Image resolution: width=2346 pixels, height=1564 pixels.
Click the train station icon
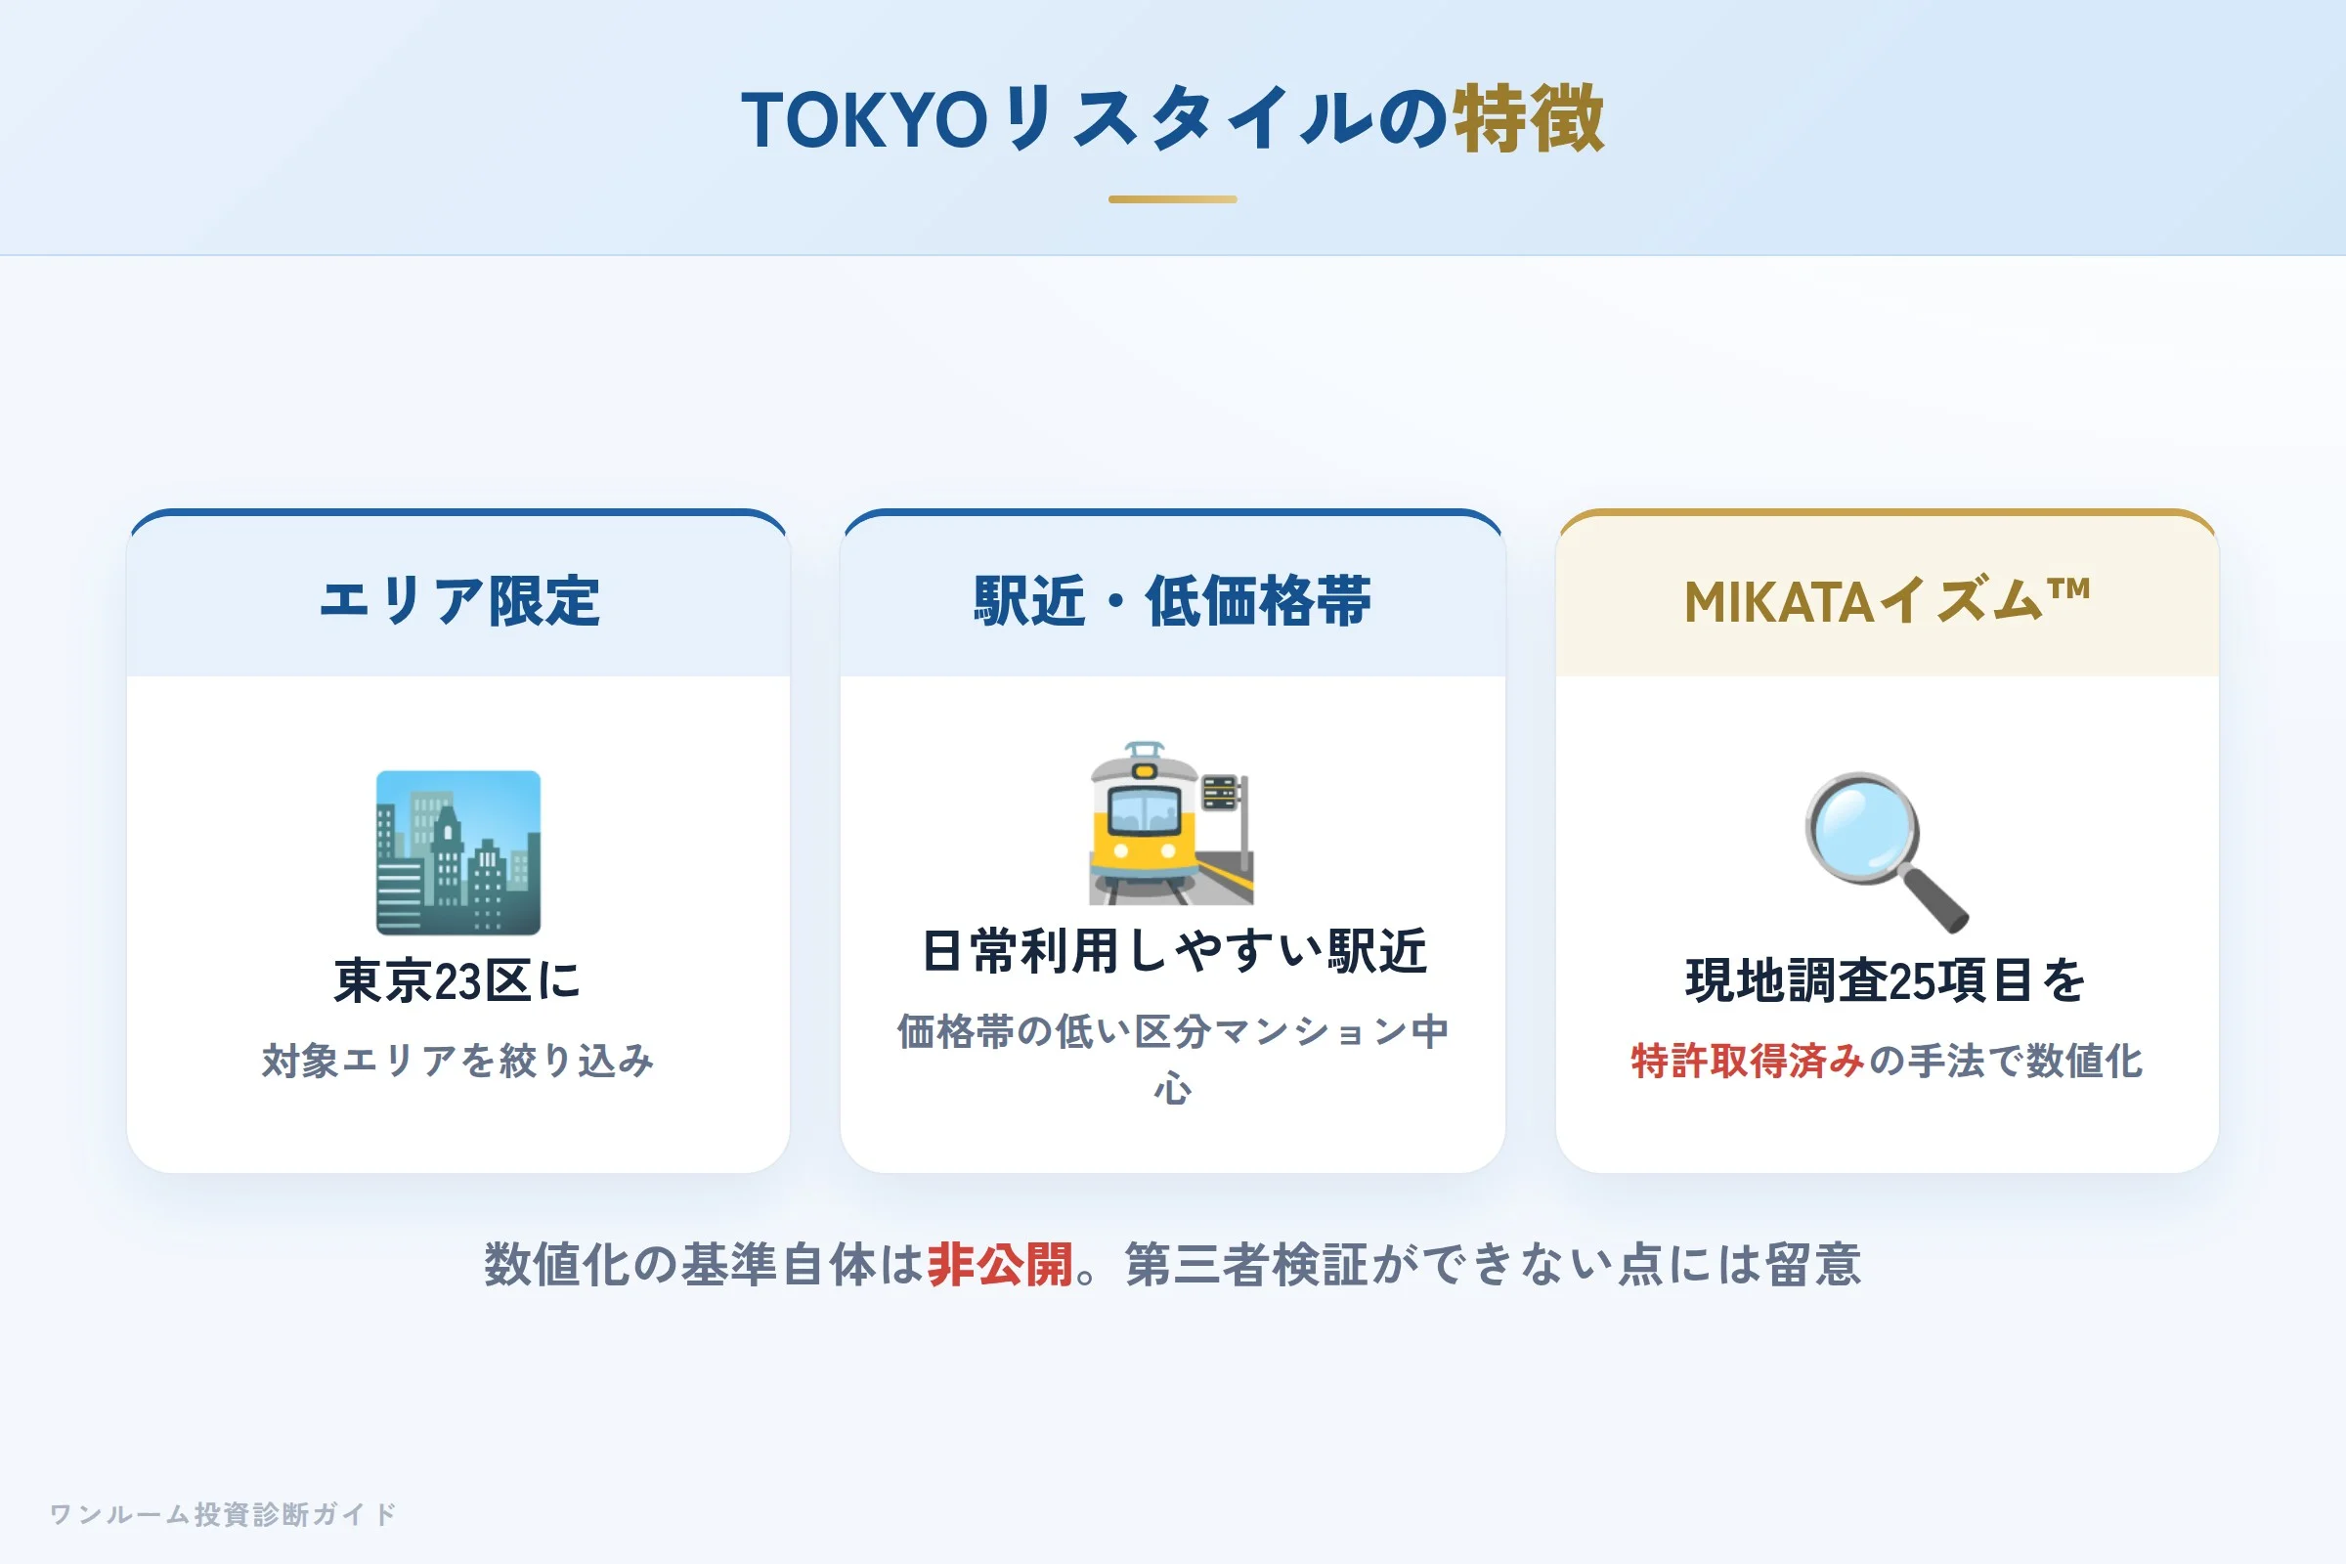(x=1172, y=823)
